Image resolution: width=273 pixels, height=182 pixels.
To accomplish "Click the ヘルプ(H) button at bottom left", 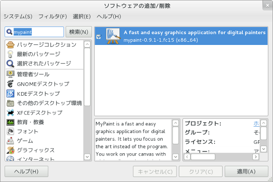I will [x=26, y=172].
